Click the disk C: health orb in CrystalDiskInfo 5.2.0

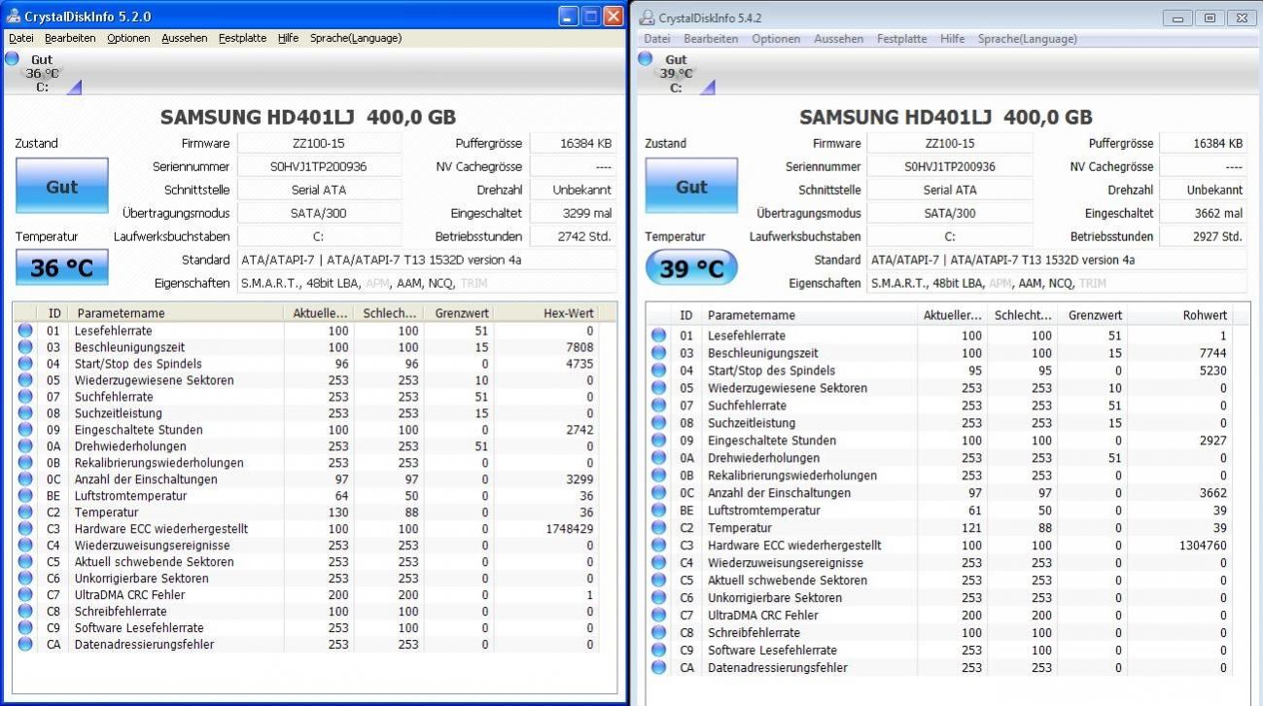click(12, 58)
